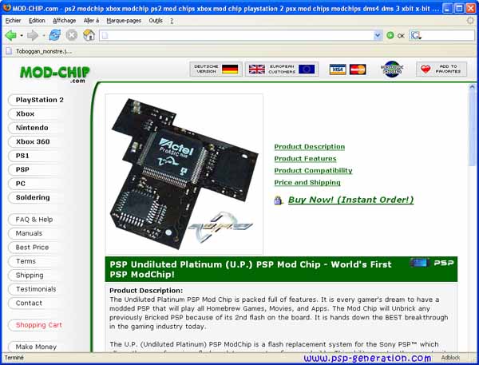Screen dimensions: 479x365
Task: Click the mod chip product image
Action: [184, 174]
